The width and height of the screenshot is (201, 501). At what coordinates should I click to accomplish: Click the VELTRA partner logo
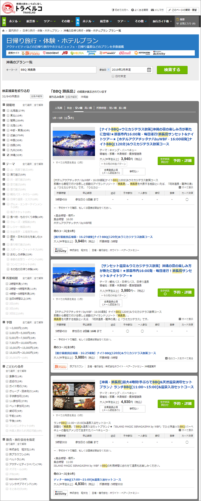coord(77,53)
